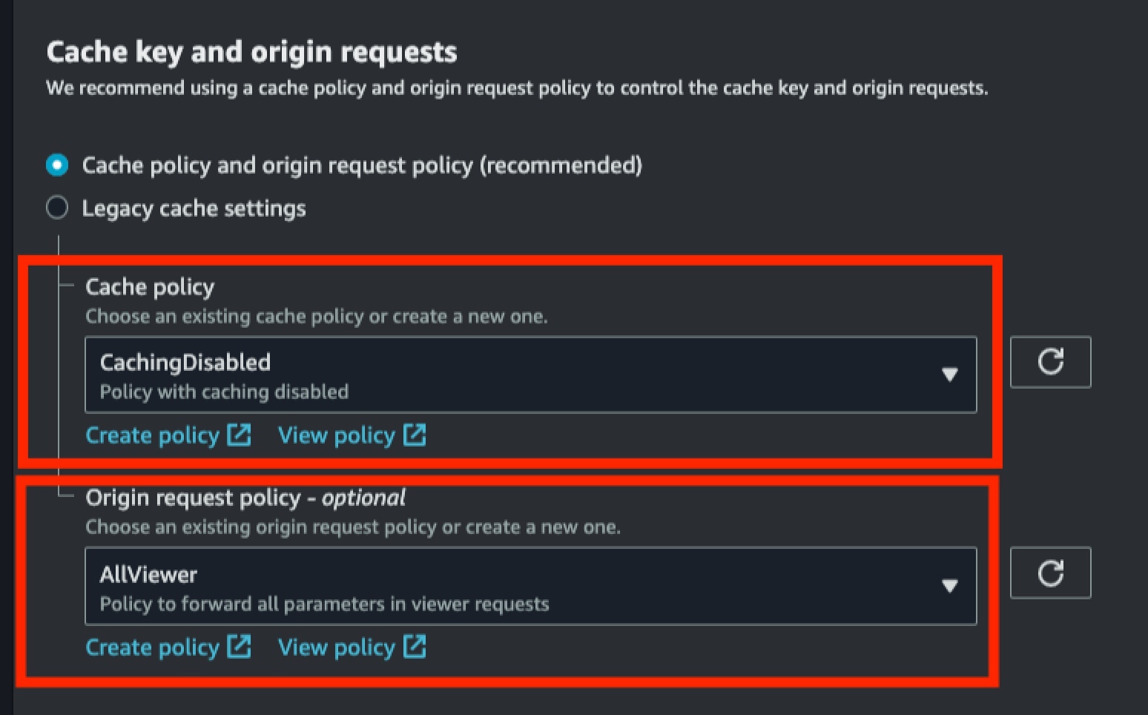Click the "Cache key and origin requests" heading

pos(251,52)
